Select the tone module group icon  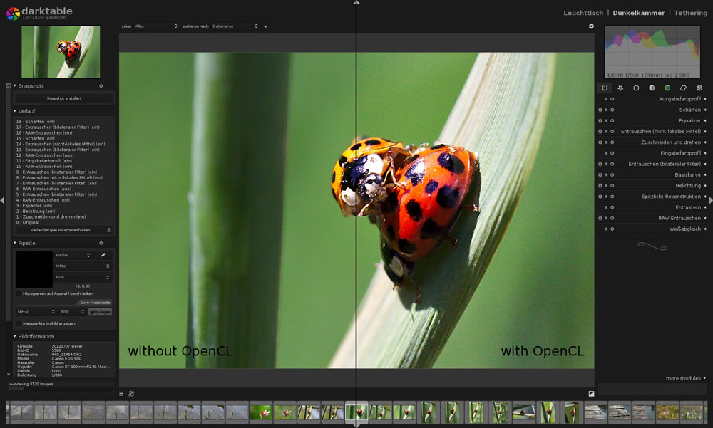pyautogui.click(x=652, y=88)
